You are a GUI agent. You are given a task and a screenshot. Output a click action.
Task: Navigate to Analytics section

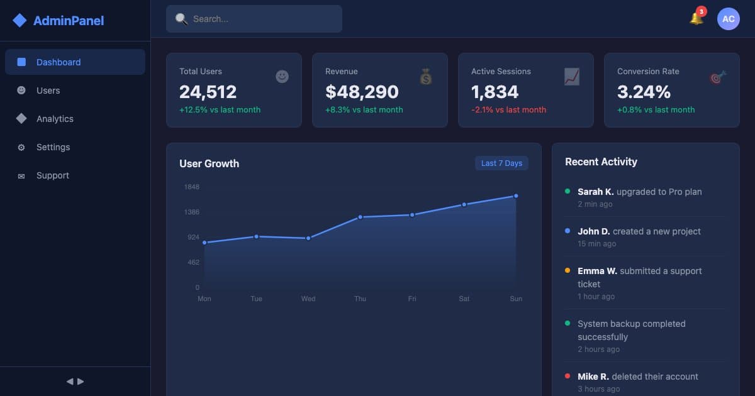coord(75,119)
